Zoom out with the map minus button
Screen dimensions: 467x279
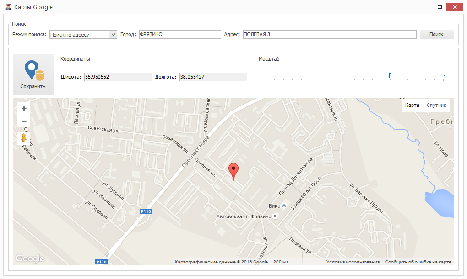click(24, 121)
